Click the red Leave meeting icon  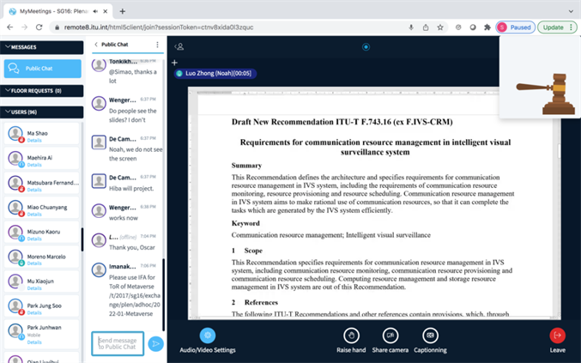pyautogui.click(x=557, y=336)
